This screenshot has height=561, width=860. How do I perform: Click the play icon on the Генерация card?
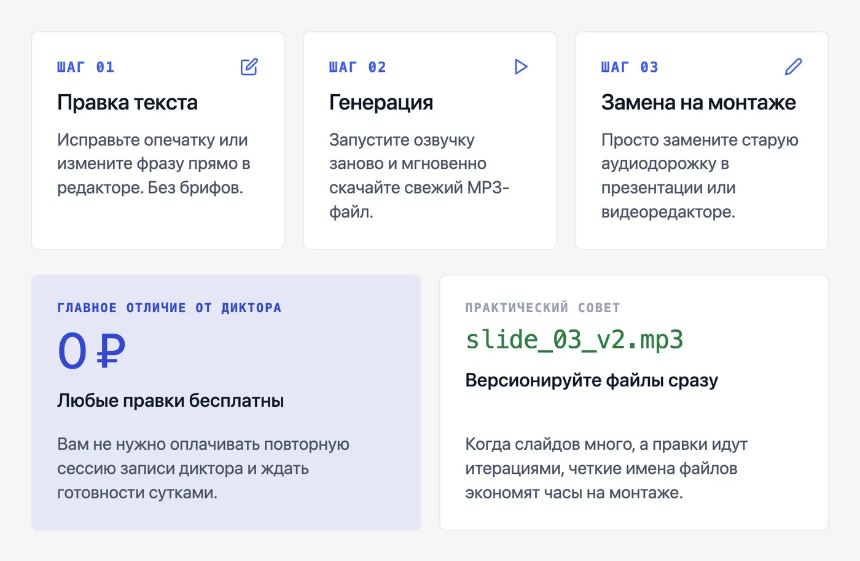(521, 66)
